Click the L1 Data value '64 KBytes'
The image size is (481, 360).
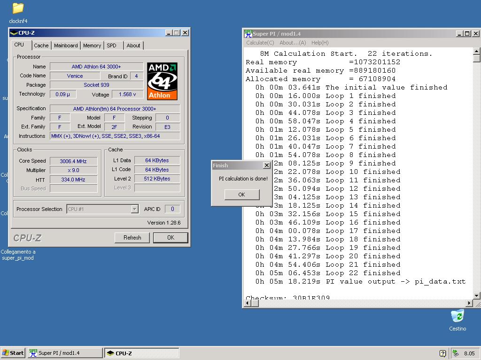pyautogui.click(x=157, y=160)
